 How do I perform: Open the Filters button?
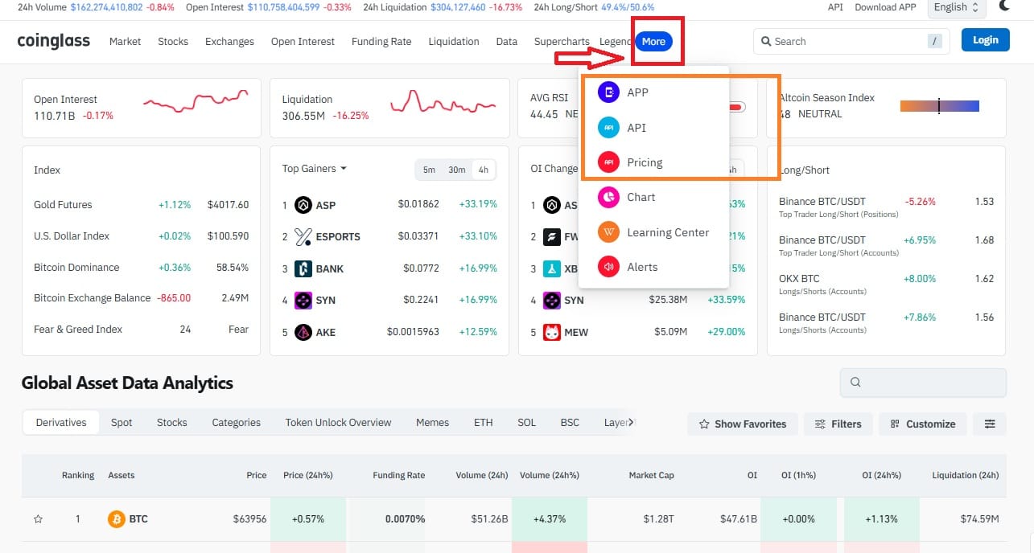pos(838,424)
